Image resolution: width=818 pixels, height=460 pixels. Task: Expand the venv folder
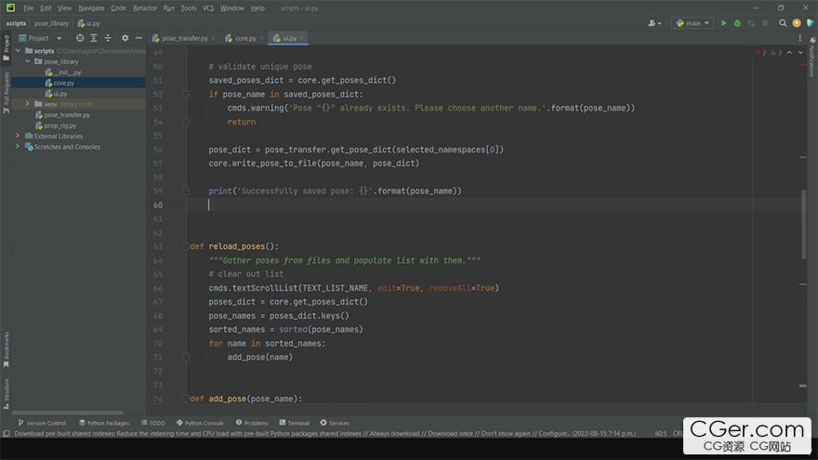tap(28, 104)
